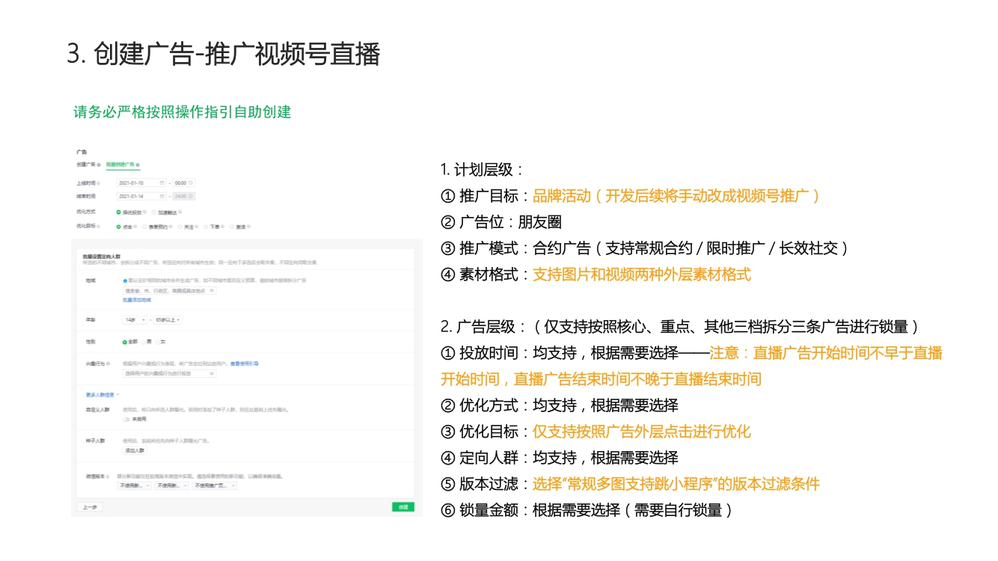Click list icon in region search box

pyautogui.click(x=212, y=290)
